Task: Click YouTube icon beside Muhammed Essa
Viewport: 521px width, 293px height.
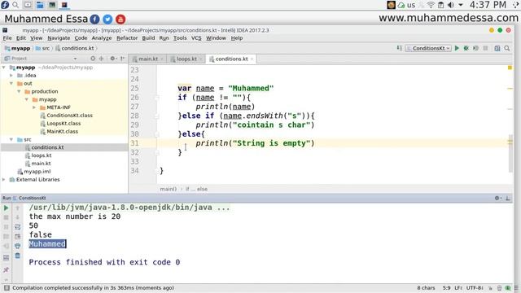Action: coord(120,20)
